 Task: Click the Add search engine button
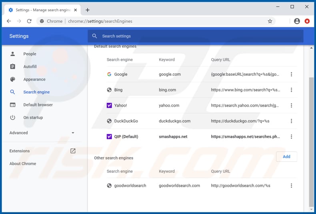tap(286, 157)
